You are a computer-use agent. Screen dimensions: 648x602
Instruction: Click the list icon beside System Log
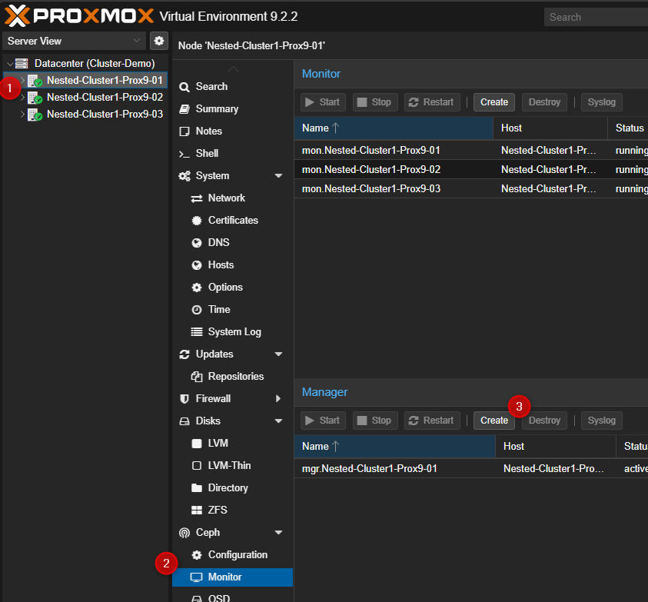(197, 331)
